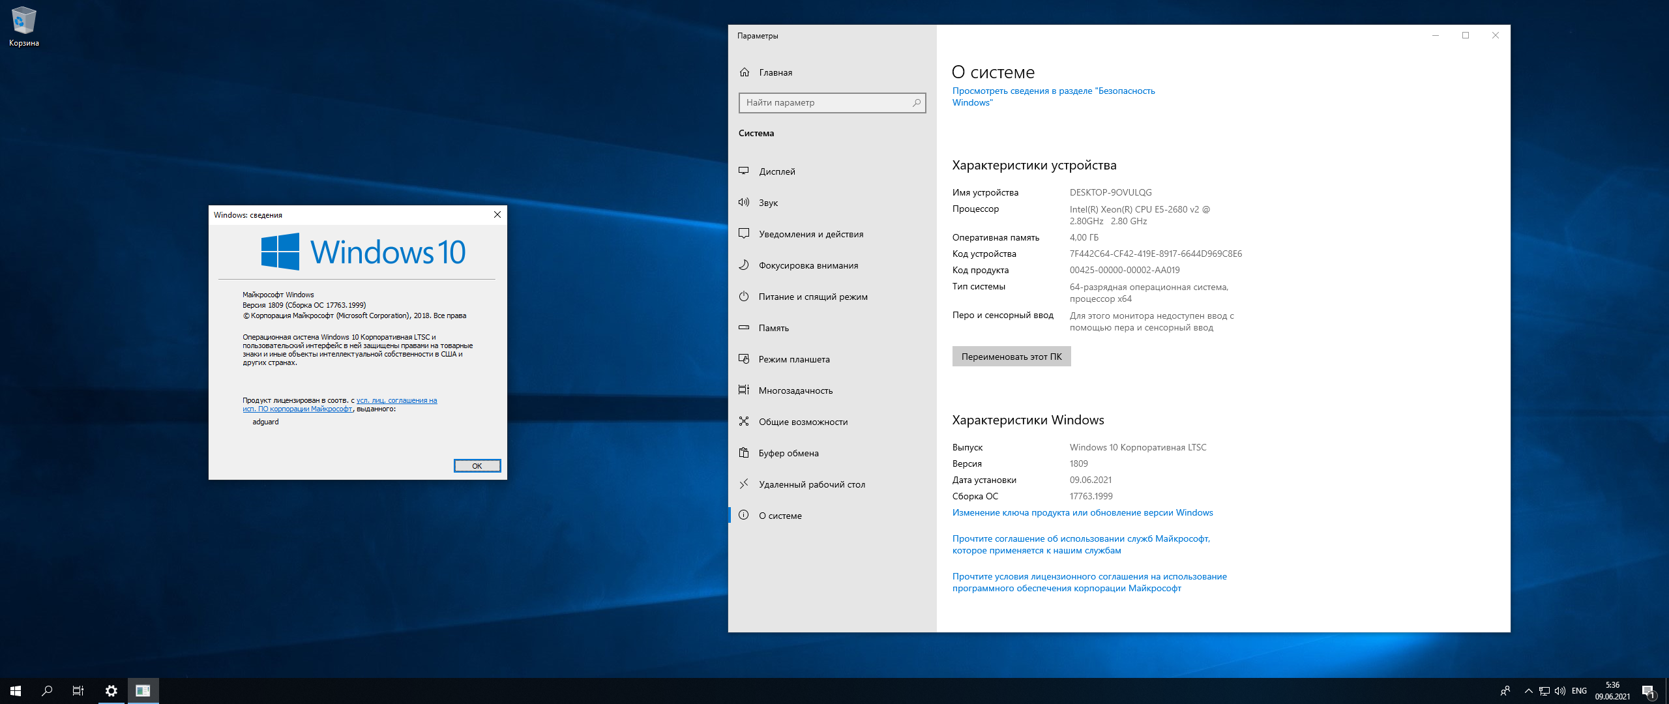Click the volume icon in system tray
This screenshot has width=1669, height=704.
[x=1560, y=691]
